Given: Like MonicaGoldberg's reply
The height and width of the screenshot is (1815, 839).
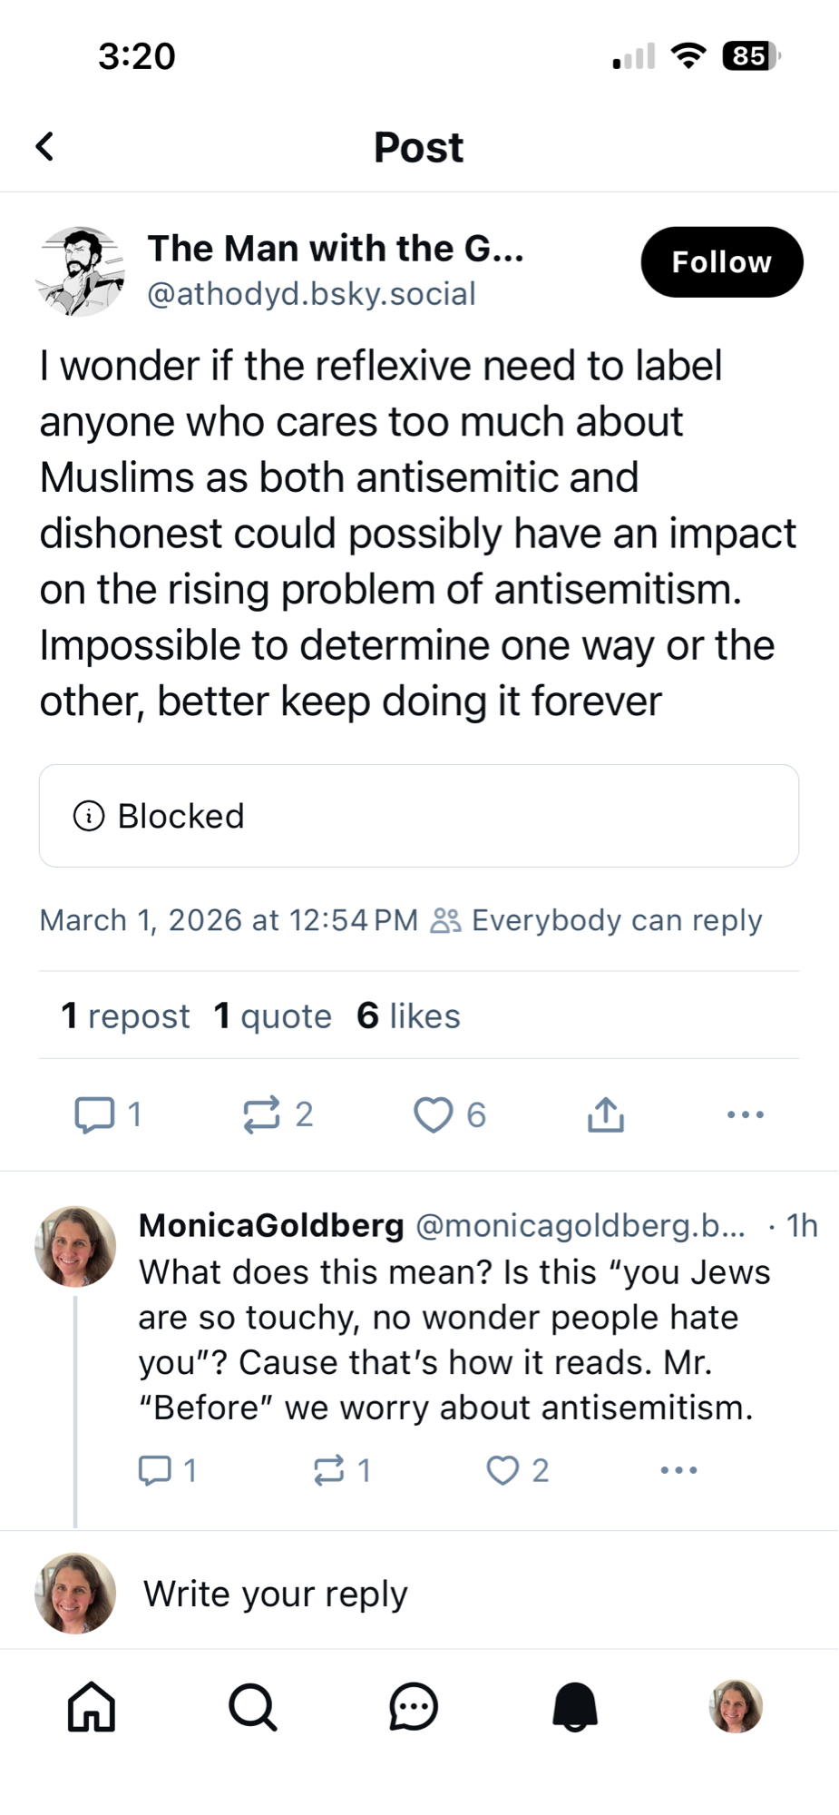Looking at the screenshot, I should 502,1470.
